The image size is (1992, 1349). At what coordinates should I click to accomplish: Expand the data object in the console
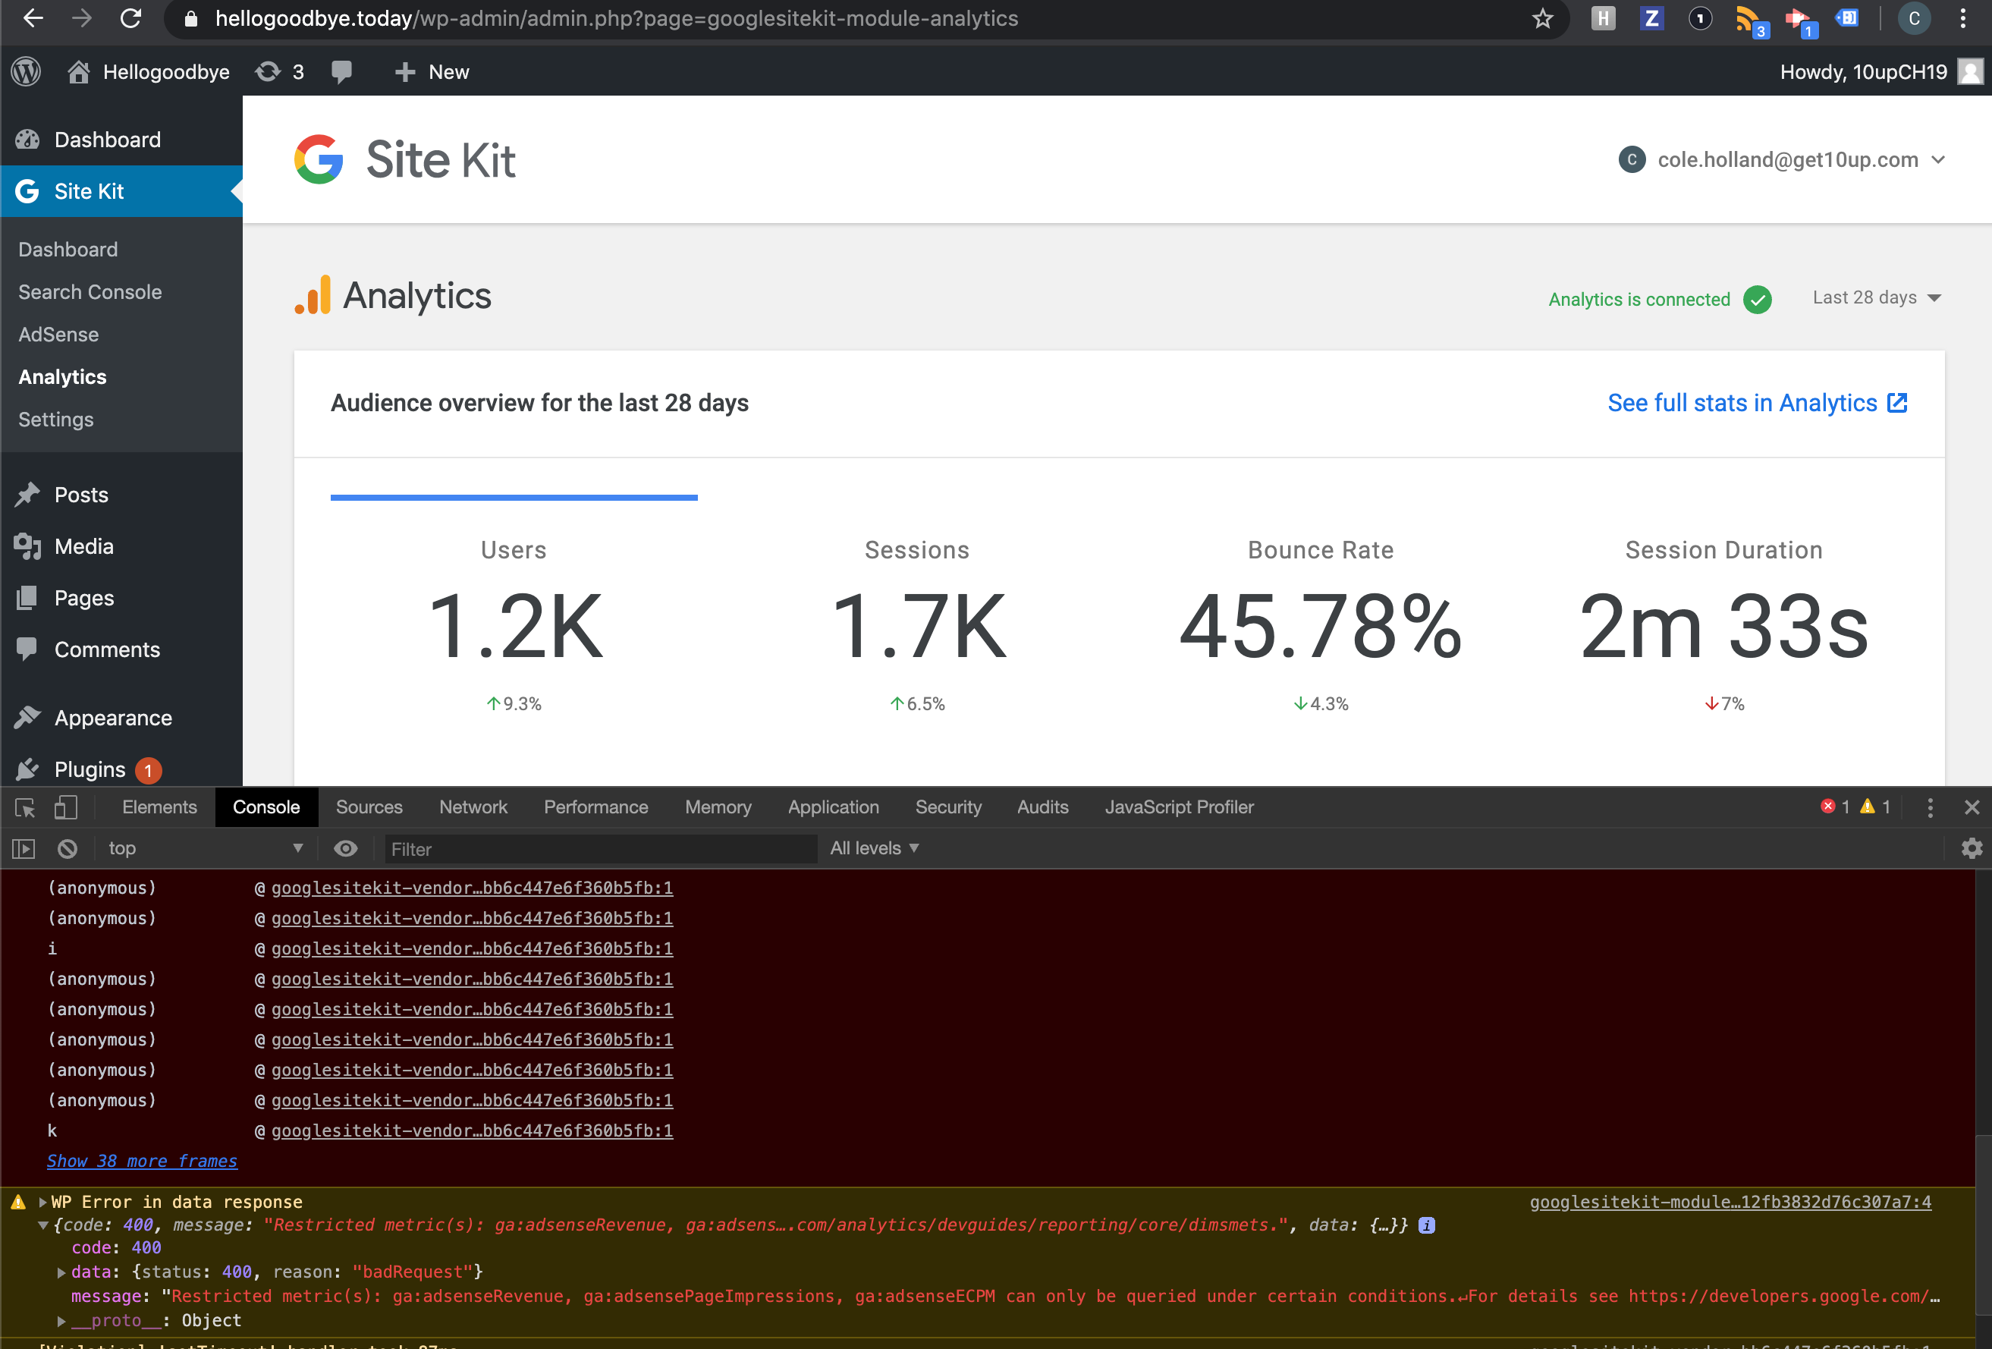[x=61, y=1272]
